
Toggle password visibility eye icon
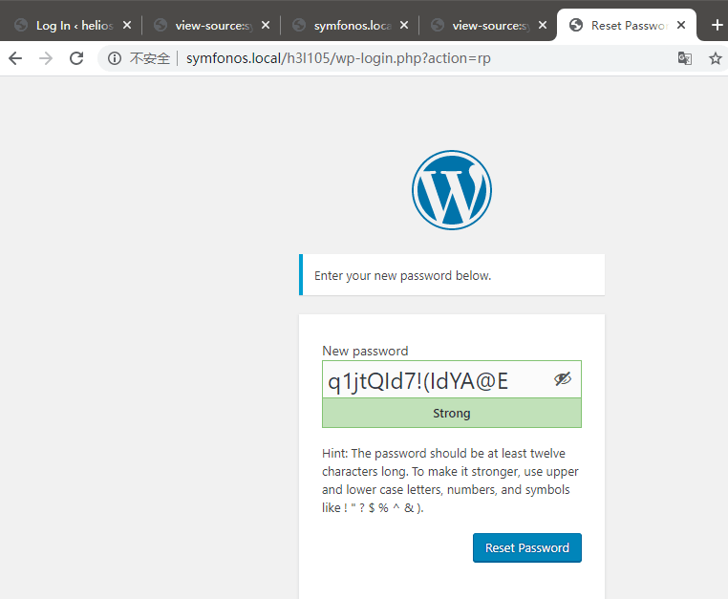point(563,379)
